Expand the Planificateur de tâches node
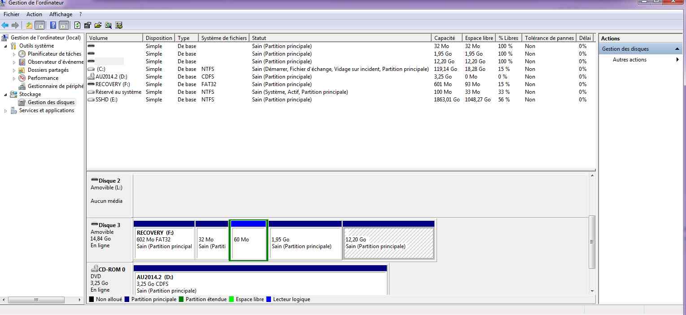The image size is (686, 315). [x=14, y=54]
